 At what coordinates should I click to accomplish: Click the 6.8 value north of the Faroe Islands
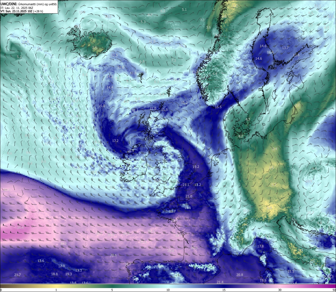[x=142, y=61]
